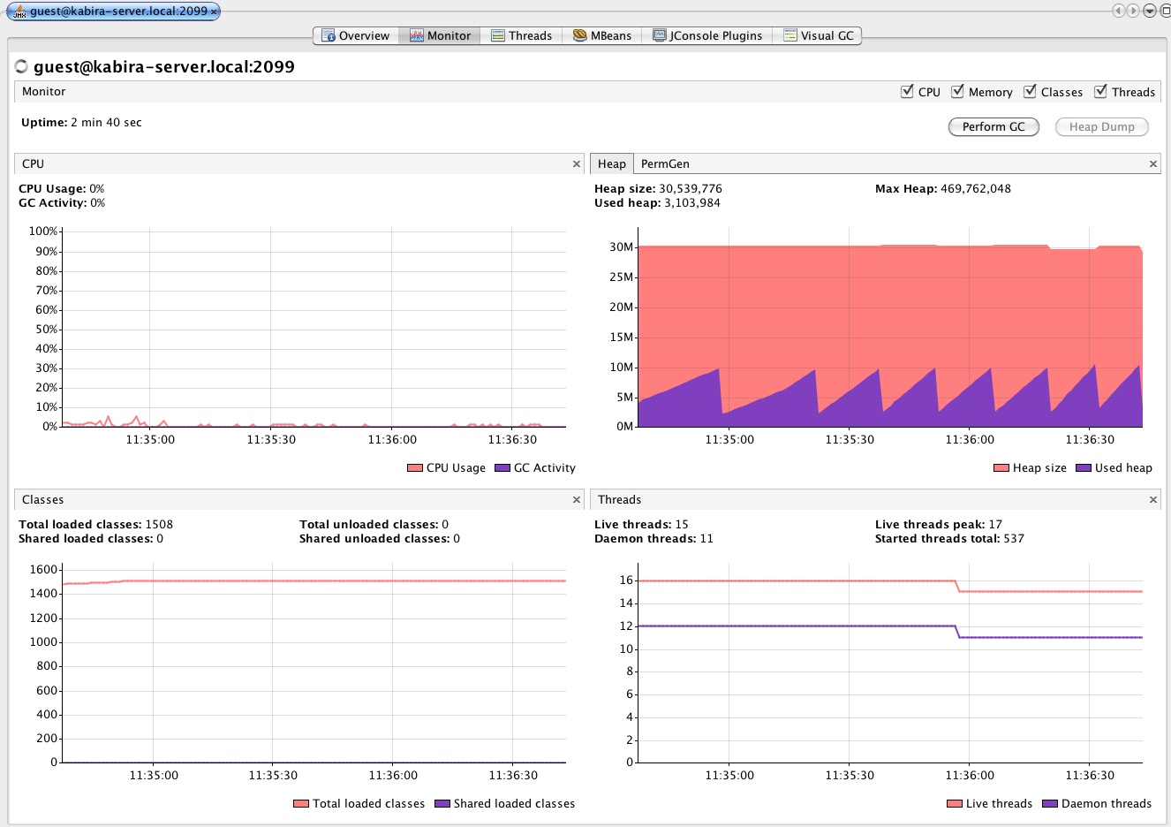Toggle the Threads checkbox in the Monitor bar
This screenshot has width=1171, height=827.
click(1100, 92)
